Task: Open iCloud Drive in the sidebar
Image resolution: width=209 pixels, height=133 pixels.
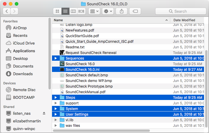Action: [20, 43]
